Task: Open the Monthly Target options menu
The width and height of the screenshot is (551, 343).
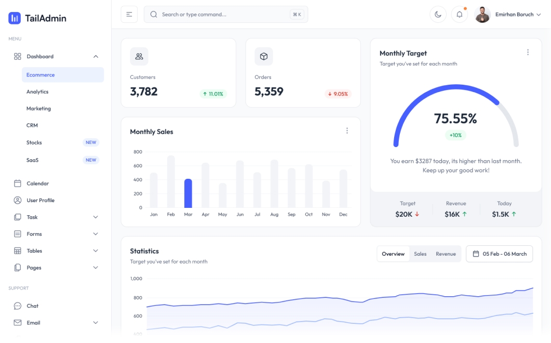Action: pyautogui.click(x=528, y=51)
